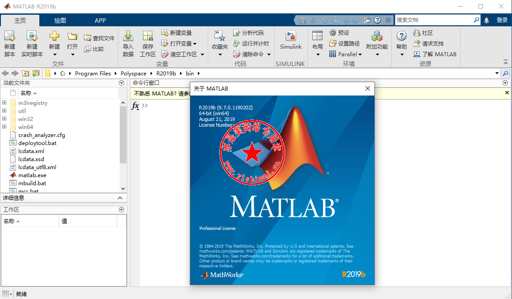Go up one folder level icon
The width and height of the screenshot is (512, 299).
coord(25,73)
